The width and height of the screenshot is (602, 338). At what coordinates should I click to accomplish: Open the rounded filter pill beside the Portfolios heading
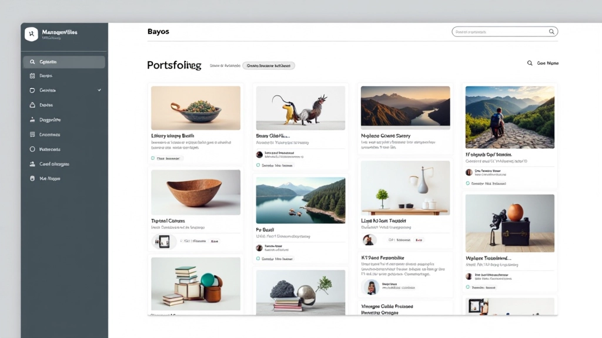click(x=268, y=65)
